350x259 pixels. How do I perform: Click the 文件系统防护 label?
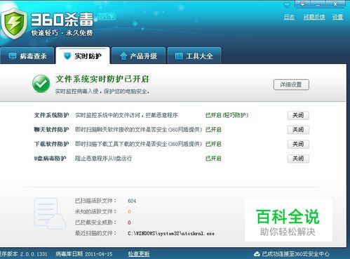click(x=51, y=115)
